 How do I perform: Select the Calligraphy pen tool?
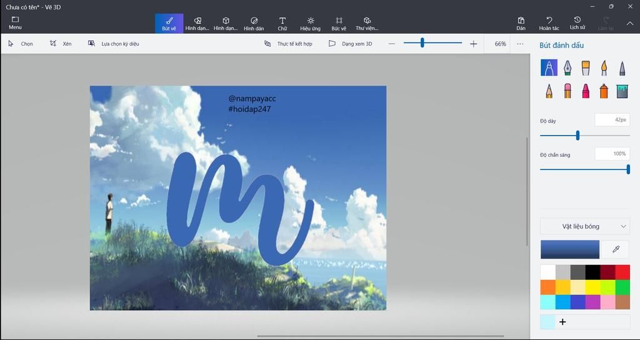pyautogui.click(x=567, y=67)
